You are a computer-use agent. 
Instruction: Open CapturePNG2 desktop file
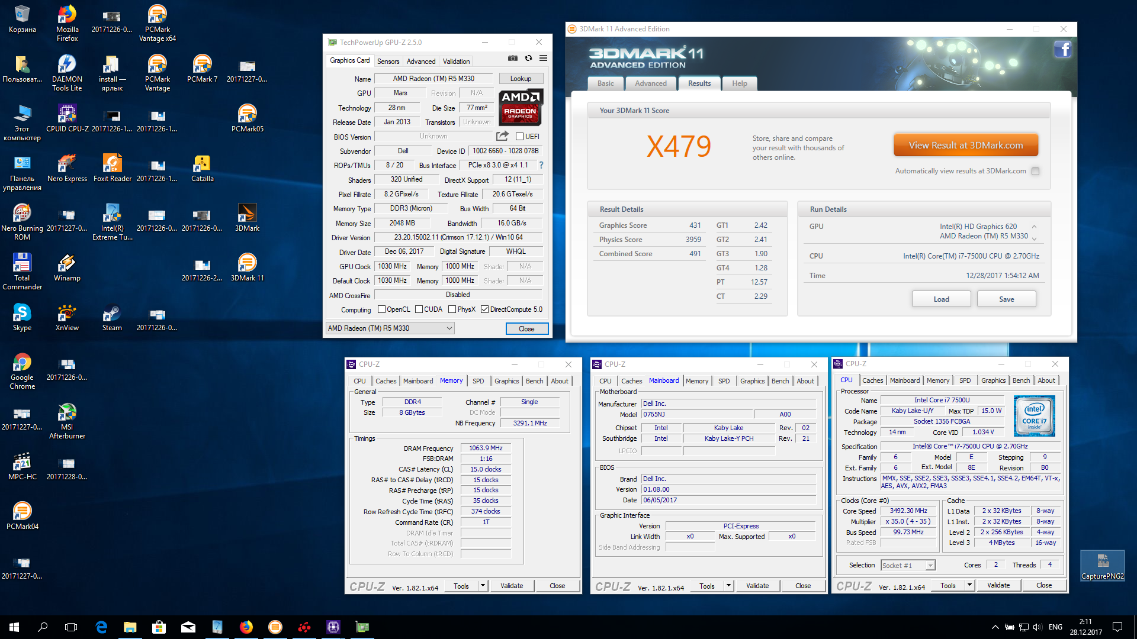(x=1102, y=565)
